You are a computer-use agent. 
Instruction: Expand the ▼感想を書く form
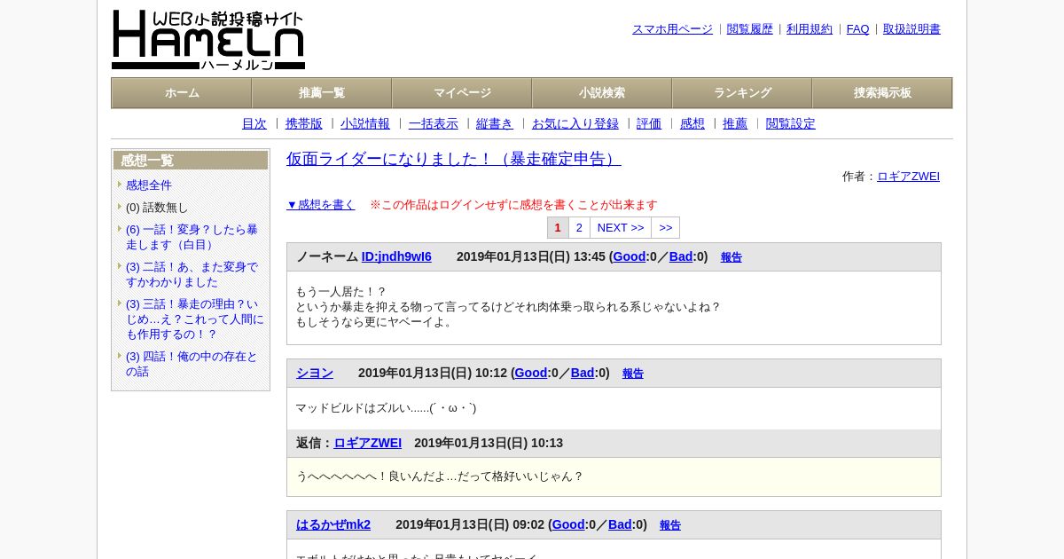click(x=321, y=205)
